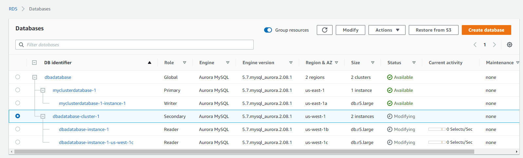Collapse all rows via header minus box

click(34, 63)
